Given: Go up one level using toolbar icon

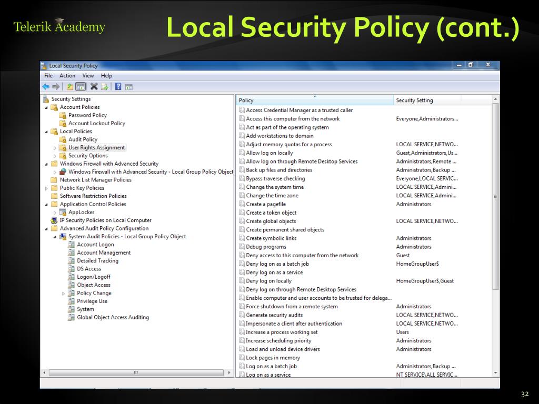Looking at the screenshot, I should [70, 87].
